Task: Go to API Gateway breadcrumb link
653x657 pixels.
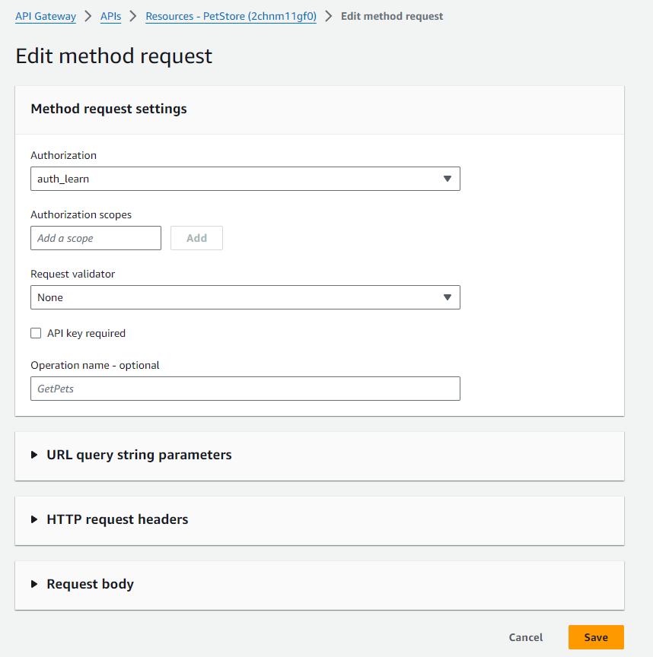Action: 46,16
